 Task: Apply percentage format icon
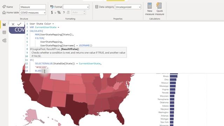[x=59, y=13]
